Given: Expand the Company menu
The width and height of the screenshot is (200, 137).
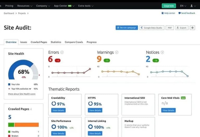Looking at the screenshot, I should pyautogui.click(x=43, y=6).
